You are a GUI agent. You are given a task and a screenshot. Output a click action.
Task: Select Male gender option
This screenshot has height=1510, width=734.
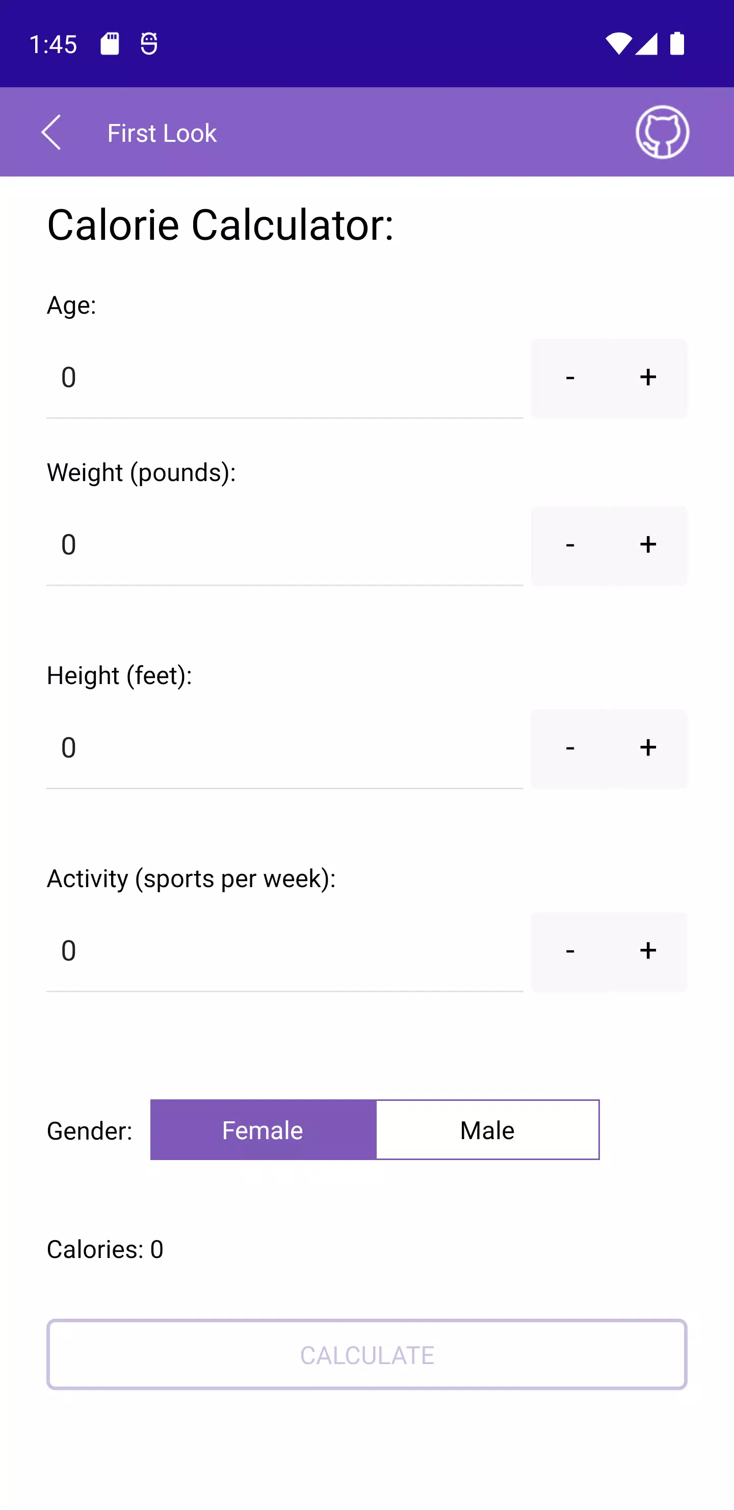click(x=487, y=1129)
